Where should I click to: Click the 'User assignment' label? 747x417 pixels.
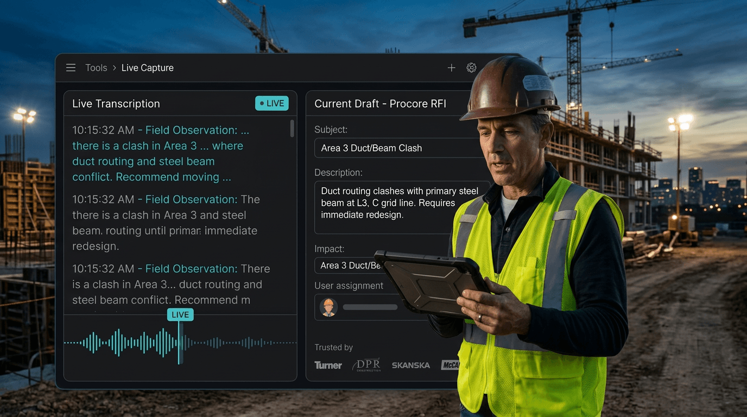point(349,286)
